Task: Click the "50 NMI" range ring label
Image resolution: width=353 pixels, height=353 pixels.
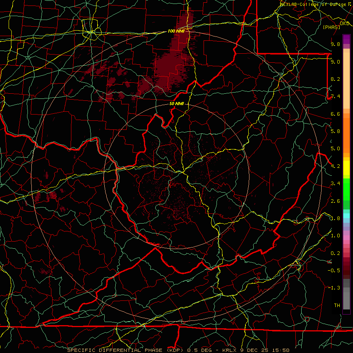Action: [176, 104]
